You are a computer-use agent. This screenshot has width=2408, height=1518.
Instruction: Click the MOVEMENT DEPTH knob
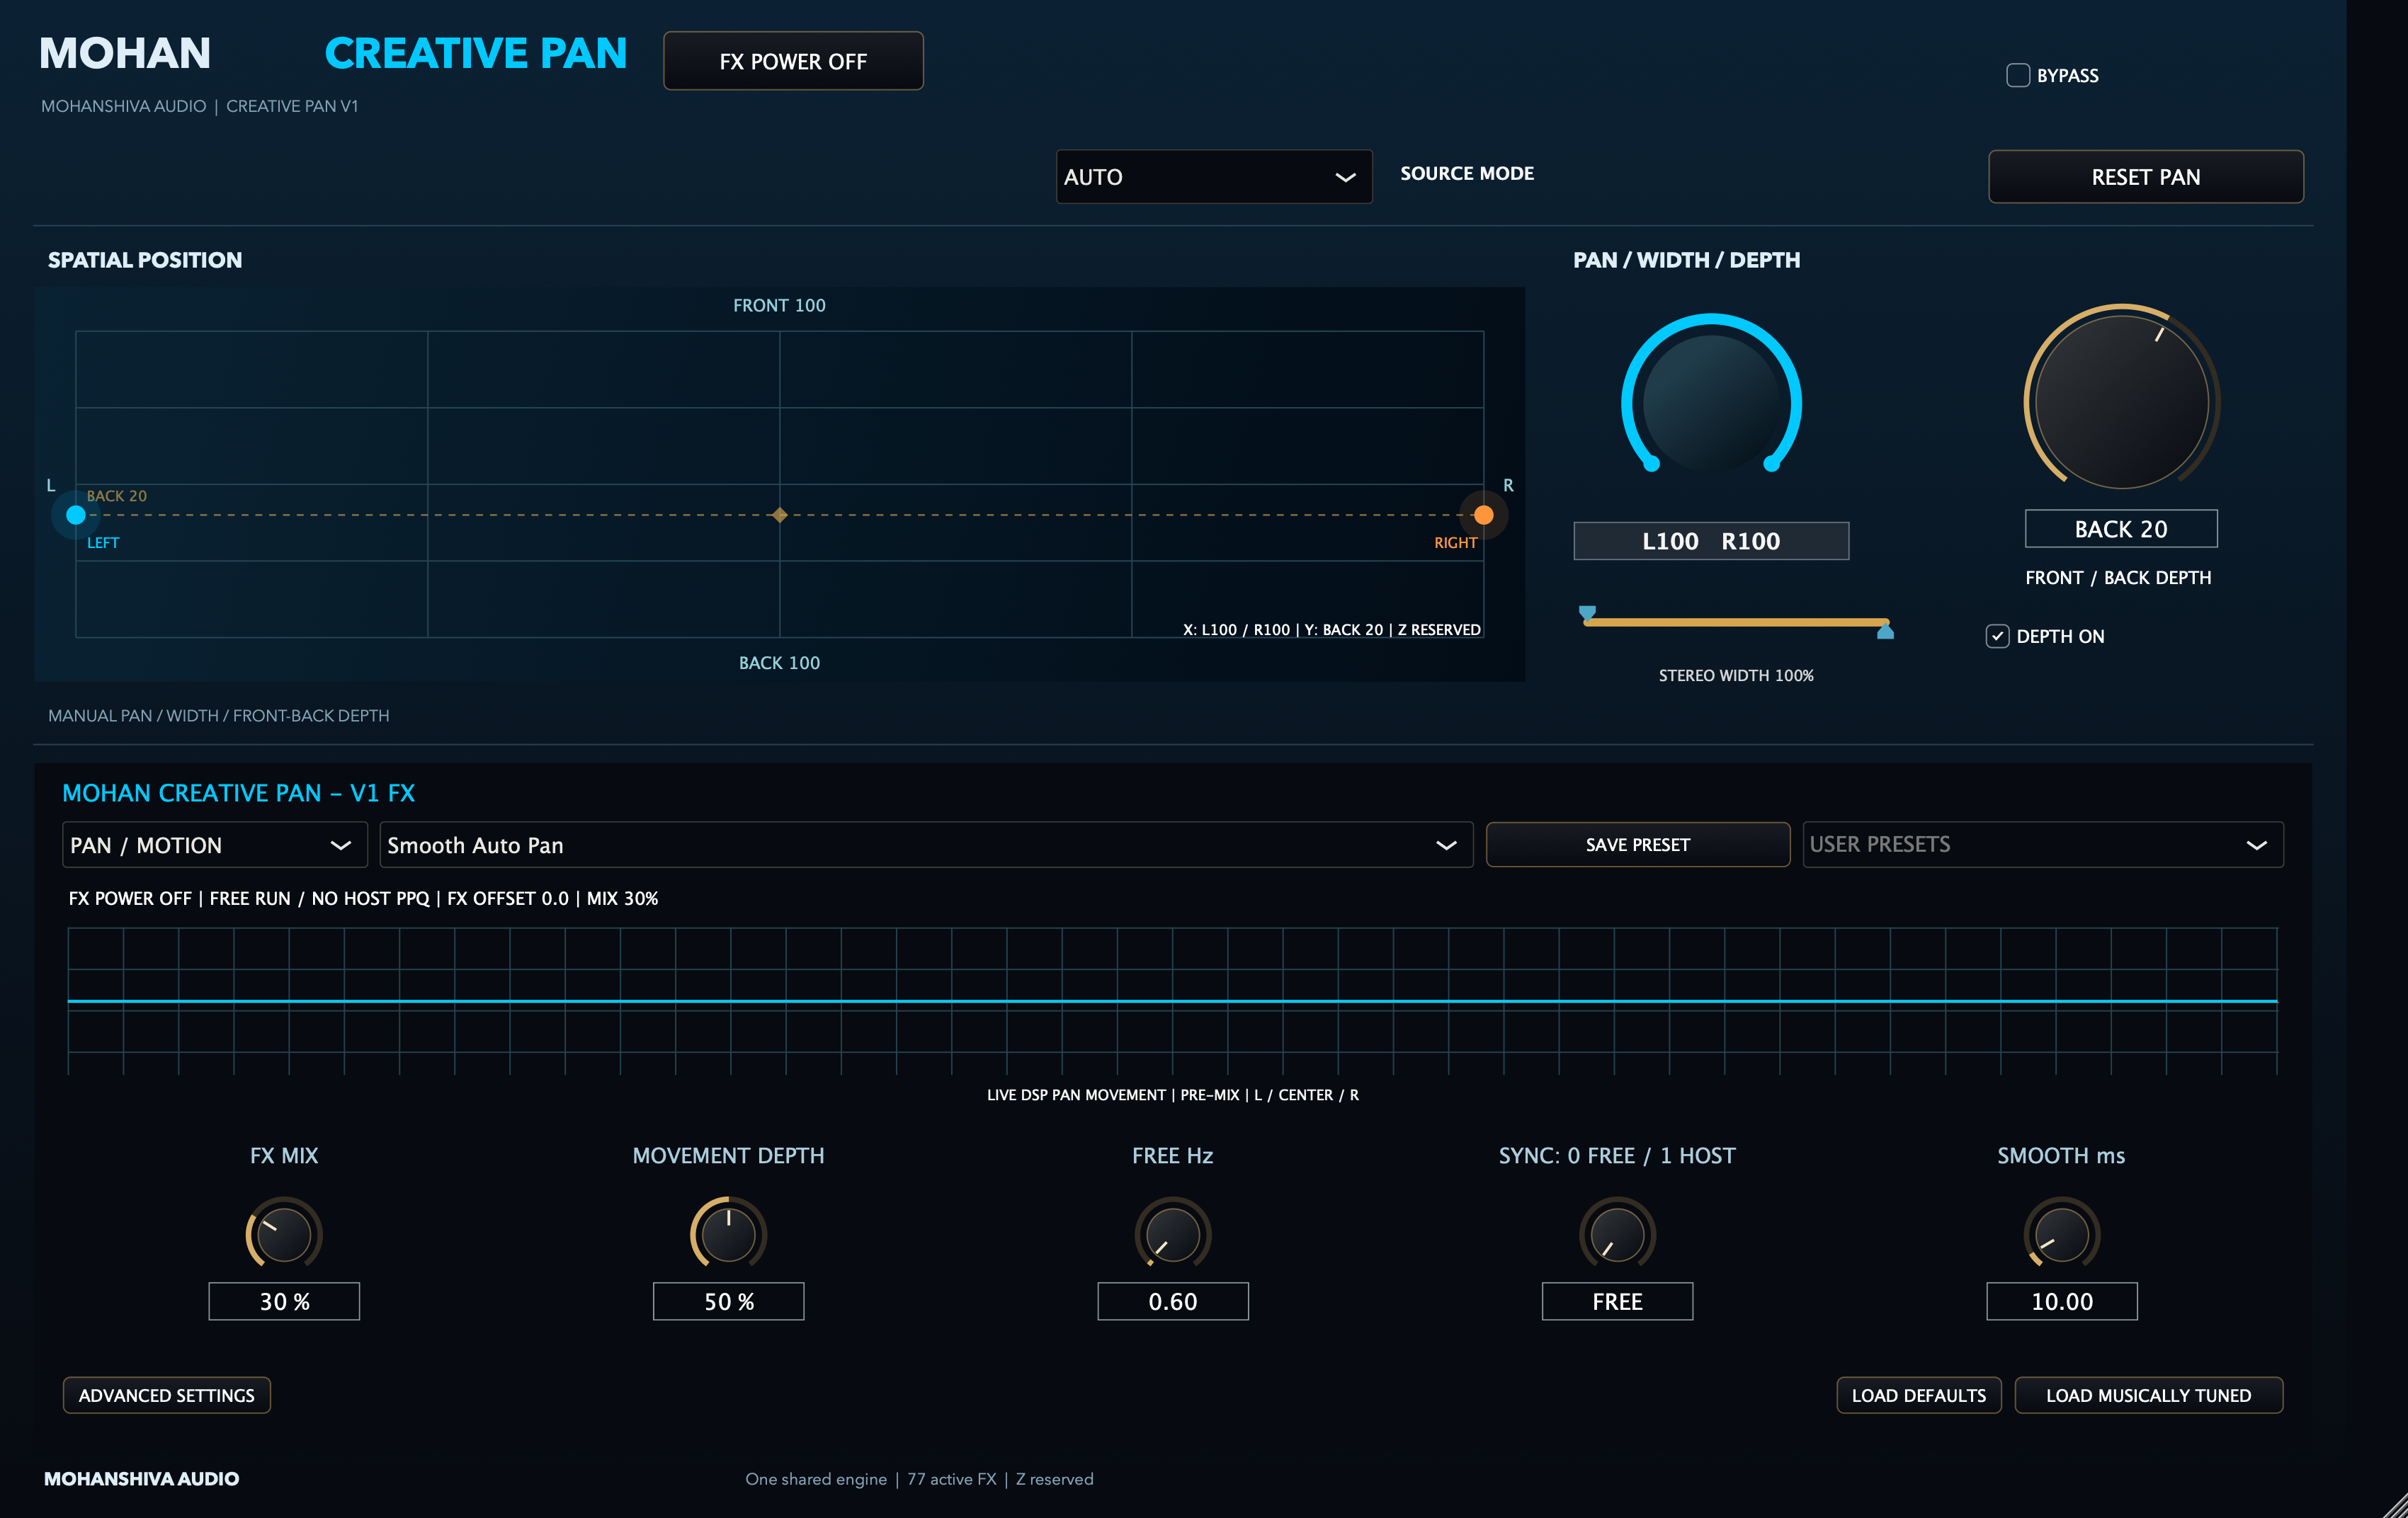coord(728,1234)
